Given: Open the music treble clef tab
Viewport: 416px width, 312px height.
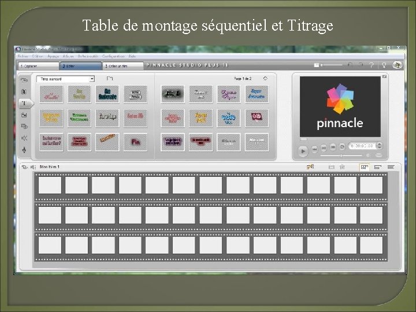Looking at the screenshot, I should point(24,150).
